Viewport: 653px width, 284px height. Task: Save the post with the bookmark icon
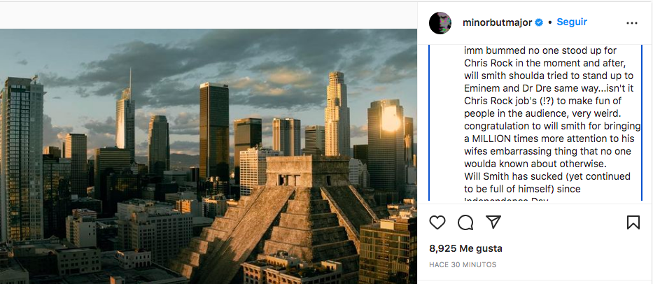click(633, 222)
